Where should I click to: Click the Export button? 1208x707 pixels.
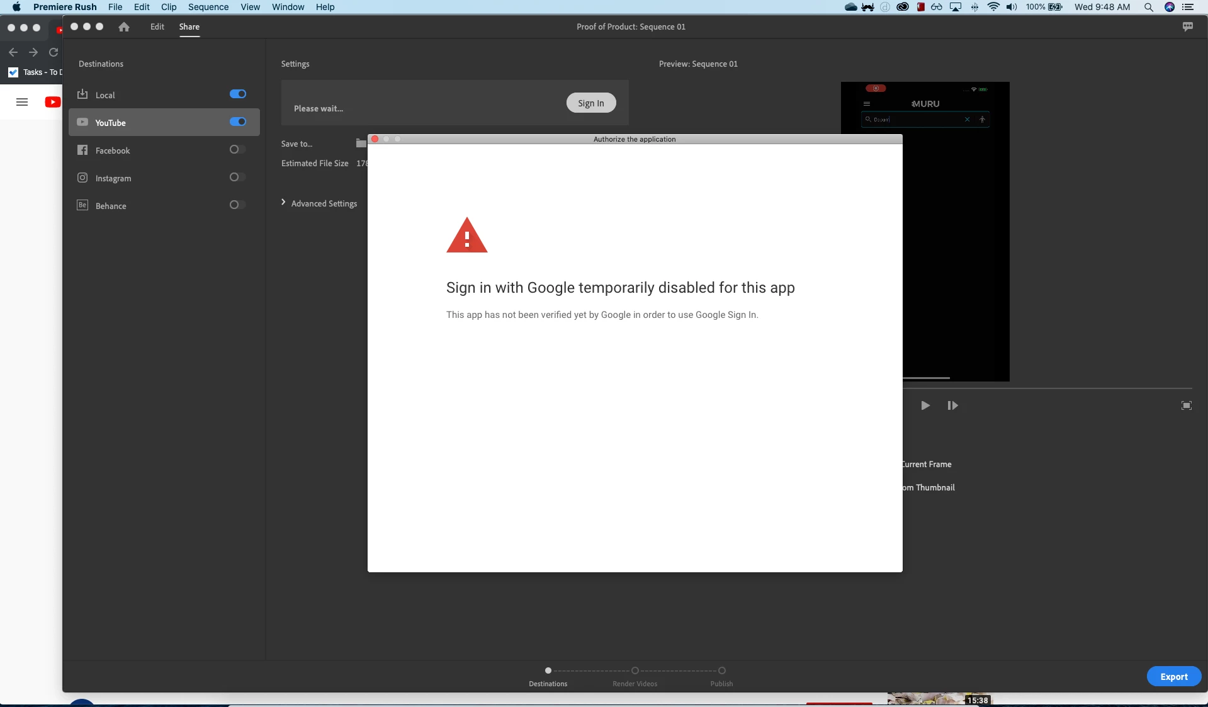tap(1174, 677)
